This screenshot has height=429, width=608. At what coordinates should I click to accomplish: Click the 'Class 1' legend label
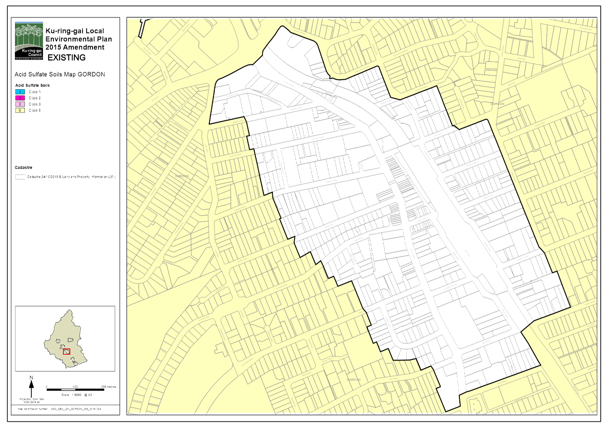[34, 92]
